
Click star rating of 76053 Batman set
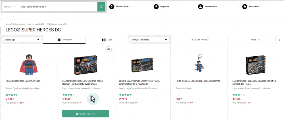[68, 95]
